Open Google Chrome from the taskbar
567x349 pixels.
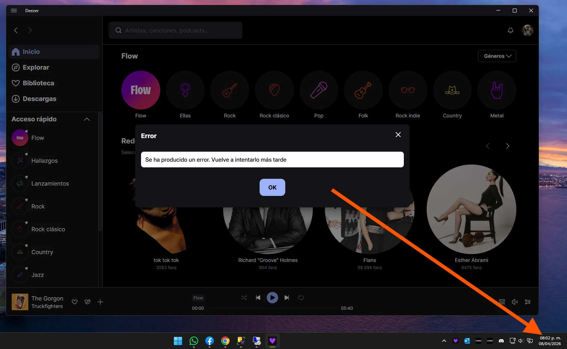point(225,341)
